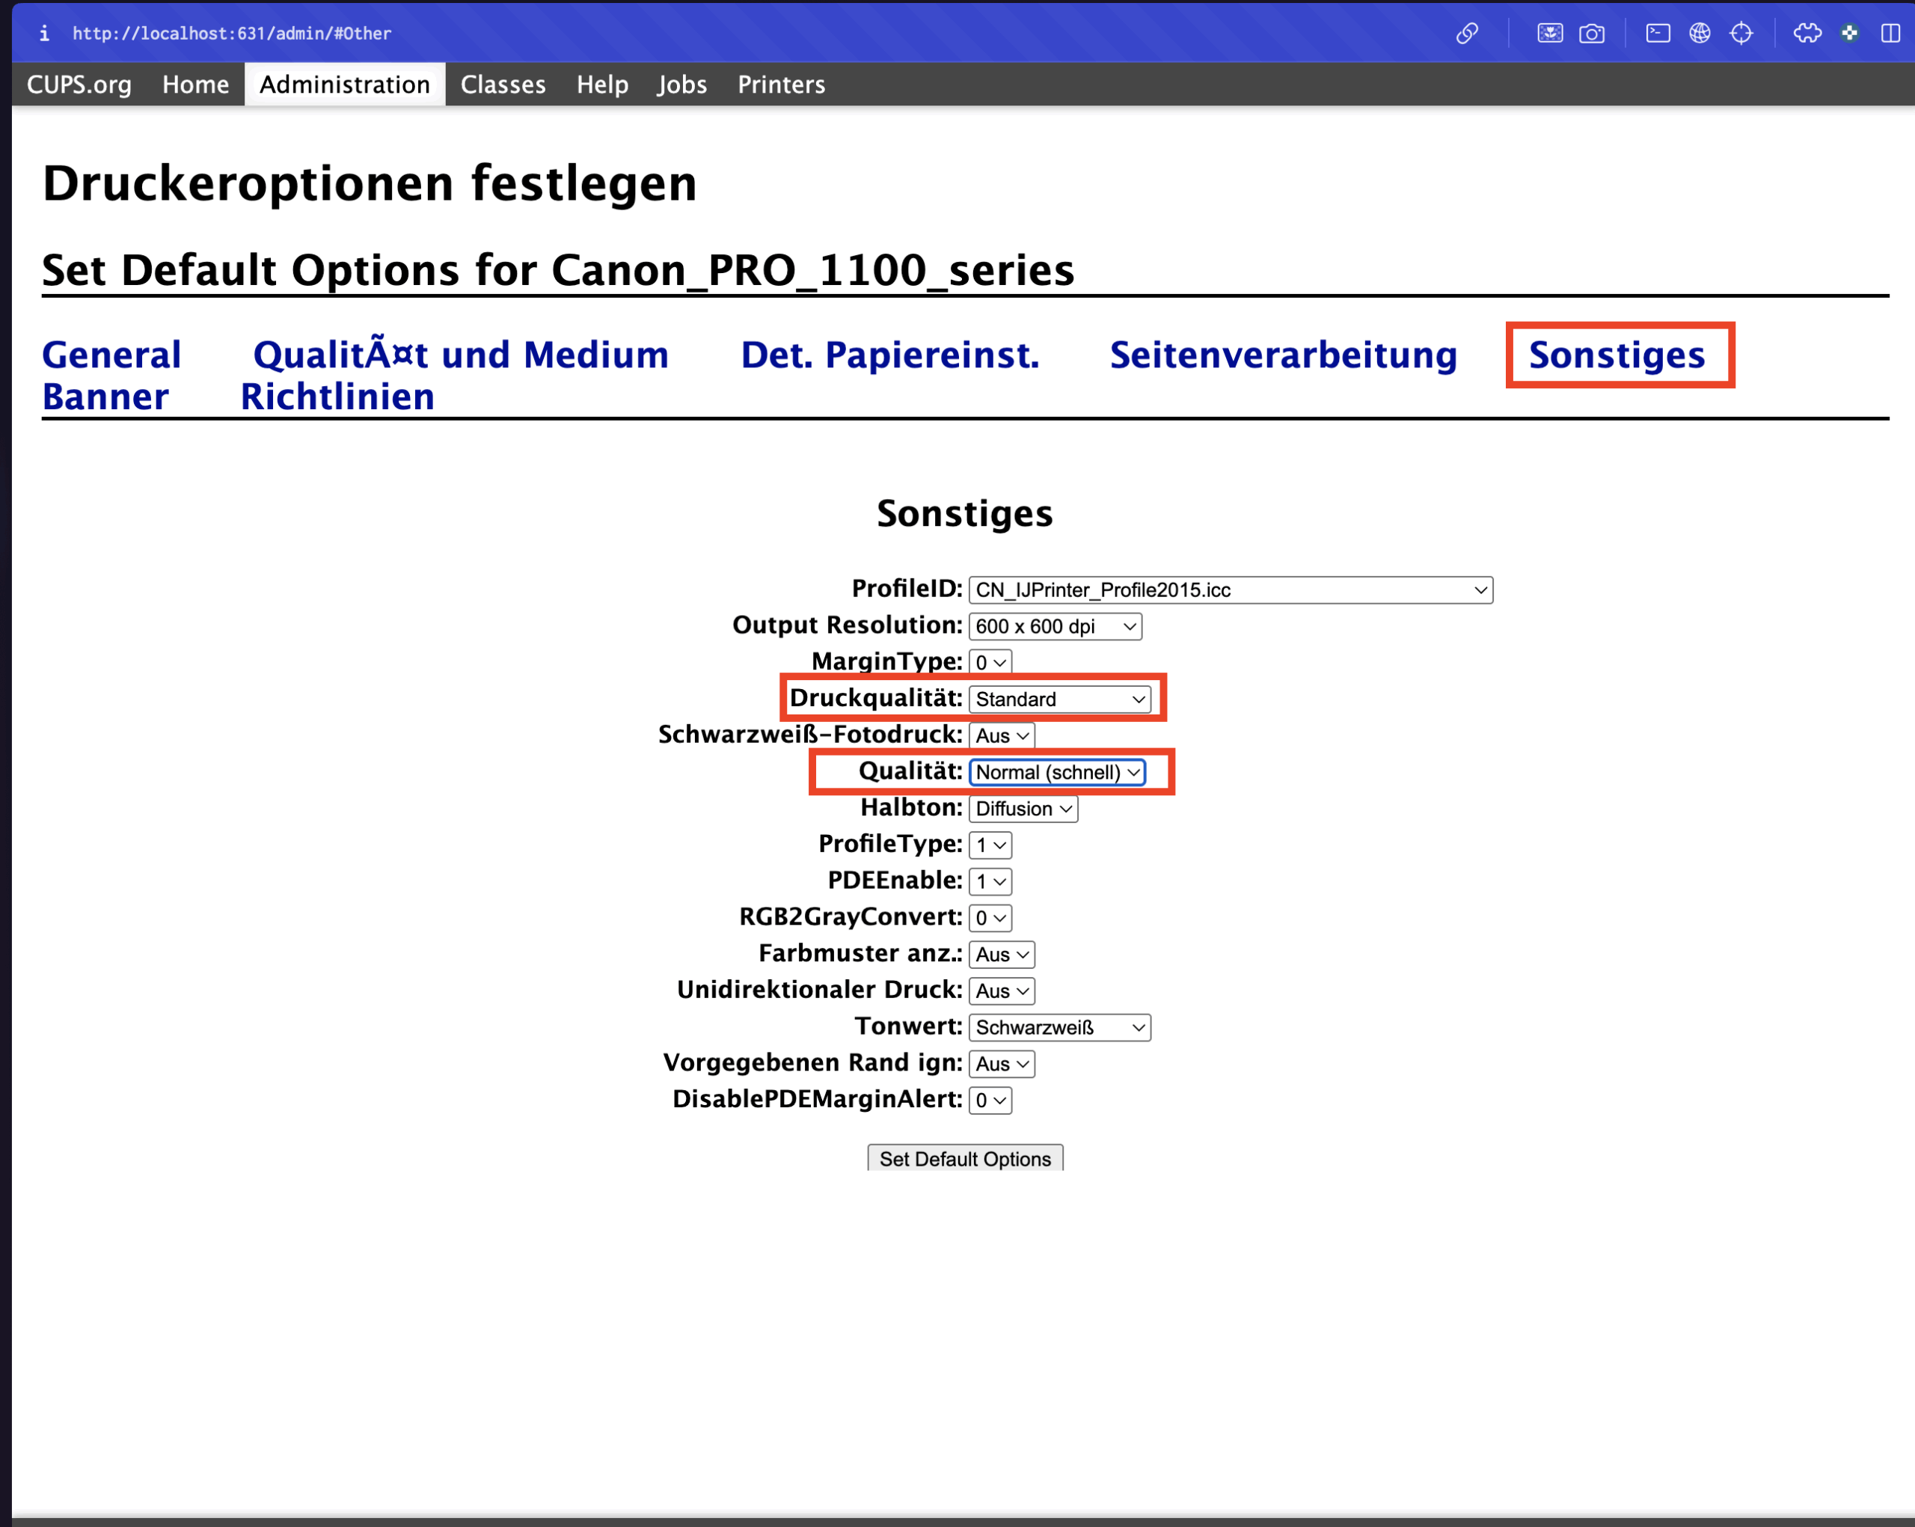
Task: Open the terminal console icon
Action: (x=1658, y=33)
